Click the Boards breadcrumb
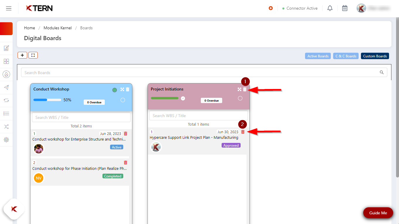The height and width of the screenshot is (224, 399). pos(86,28)
